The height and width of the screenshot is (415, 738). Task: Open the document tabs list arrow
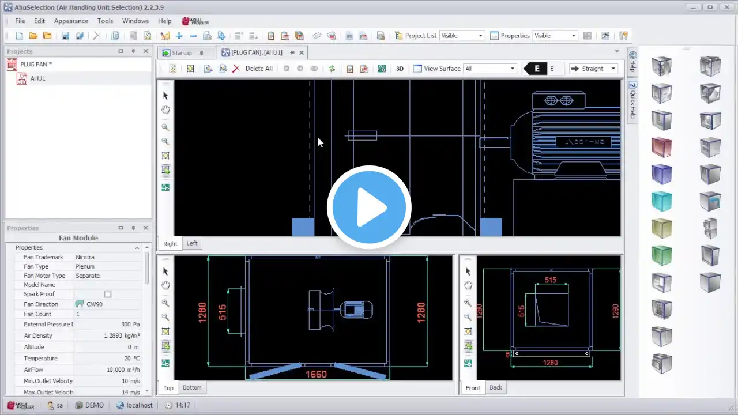point(617,52)
